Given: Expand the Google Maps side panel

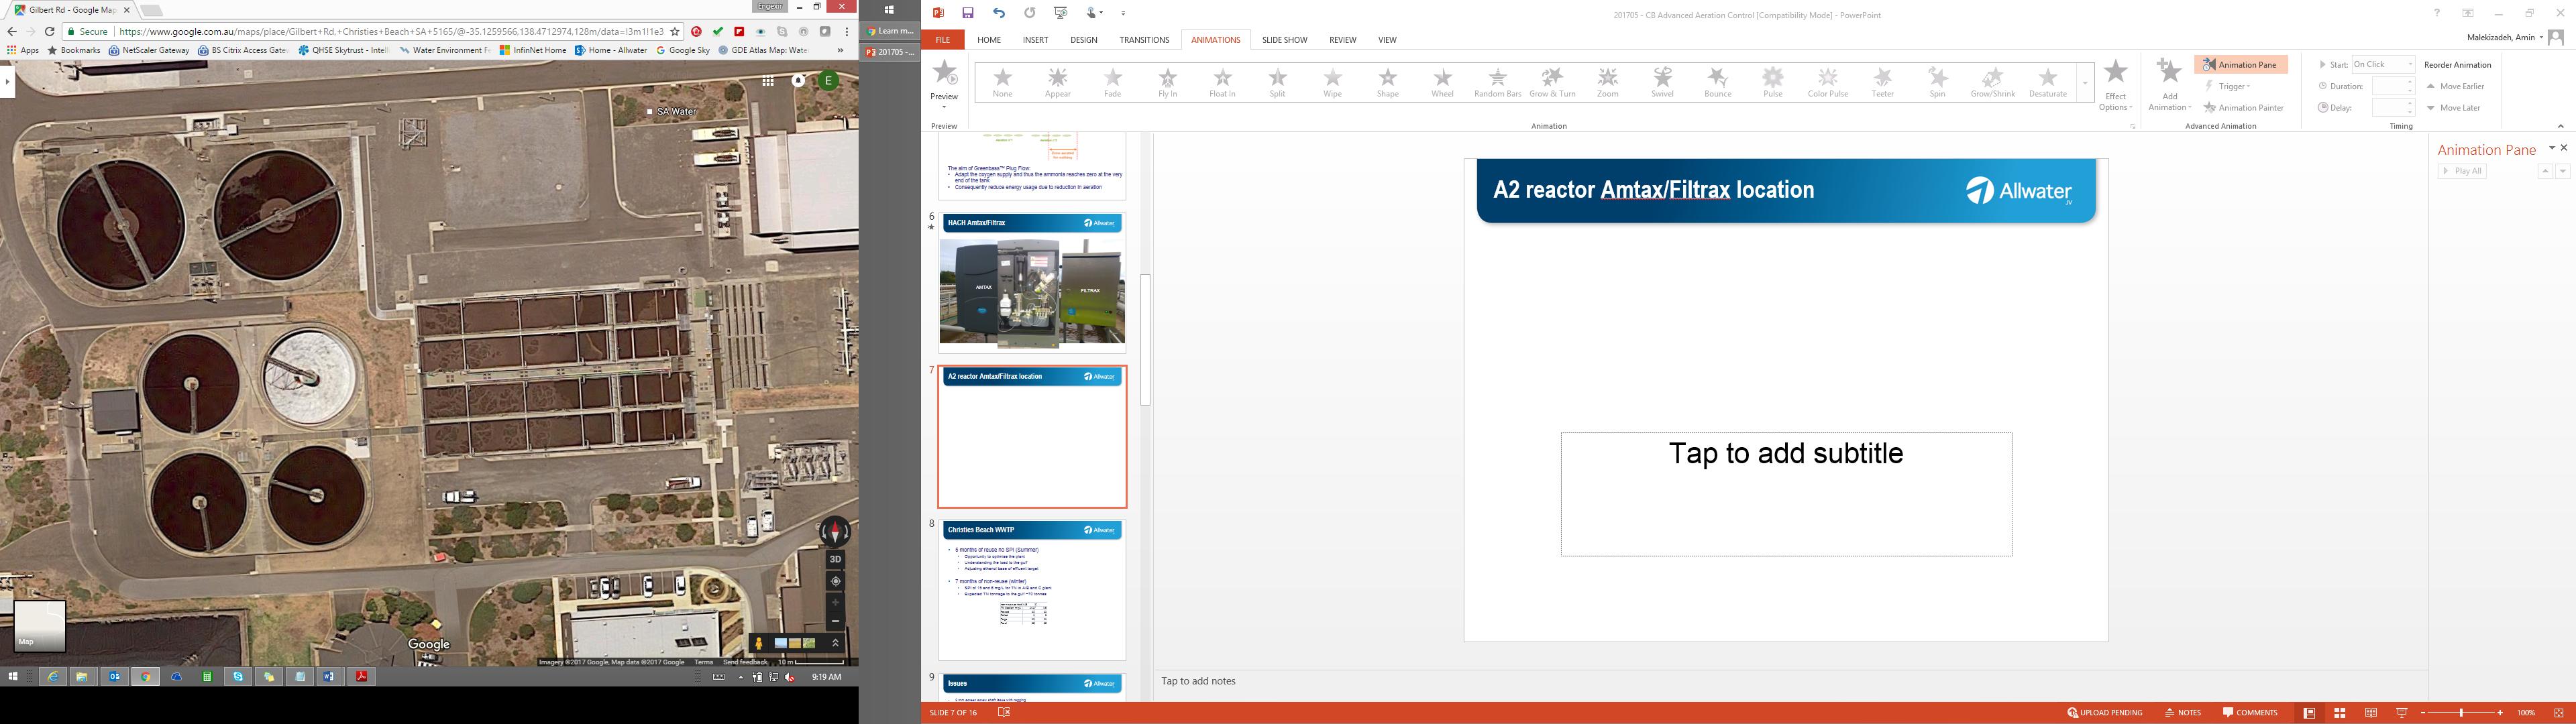Looking at the screenshot, I should pos(7,81).
